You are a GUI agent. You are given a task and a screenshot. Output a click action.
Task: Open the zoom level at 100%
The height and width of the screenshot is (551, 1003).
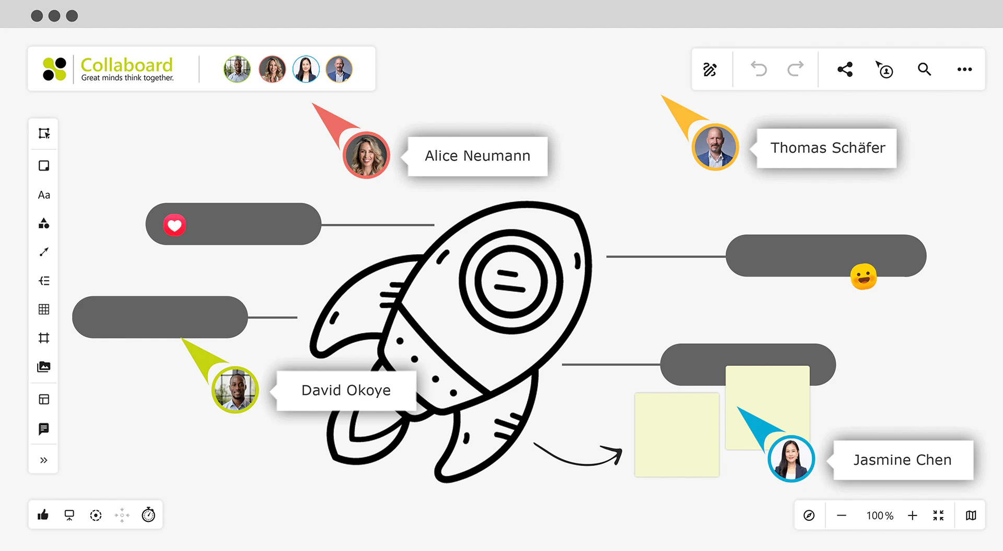point(879,515)
